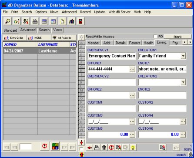Click the Blank button
This screenshot has height=158, width=194.
pyautogui.click(x=177, y=37)
